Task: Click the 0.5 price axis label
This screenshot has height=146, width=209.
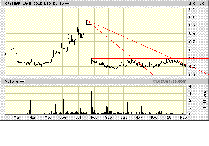Action: pyautogui.click(x=192, y=42)
